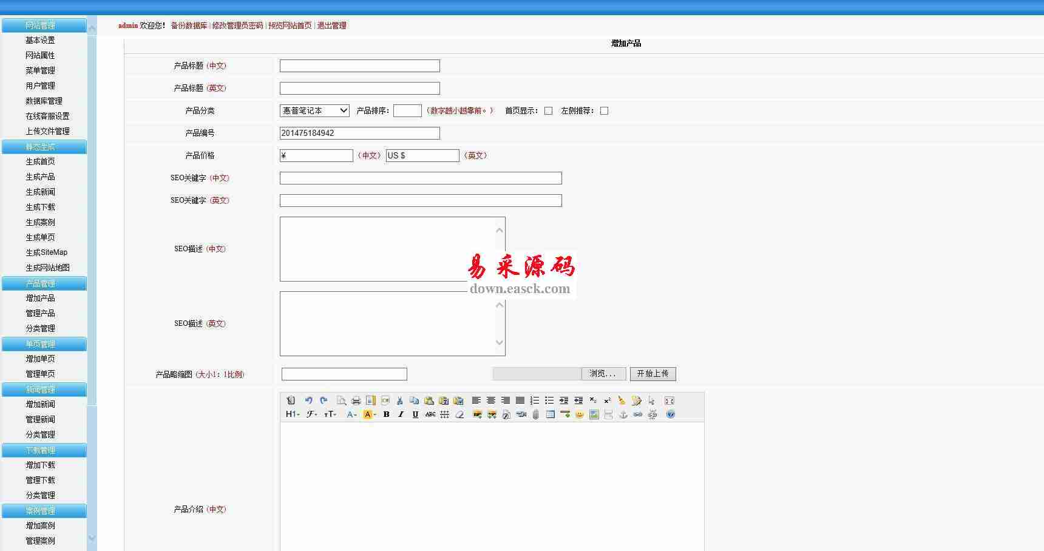The width and height of the screenshot is (1044, 551).
Task: Click the cut scissors icon
Action: (x=399, y=401)
